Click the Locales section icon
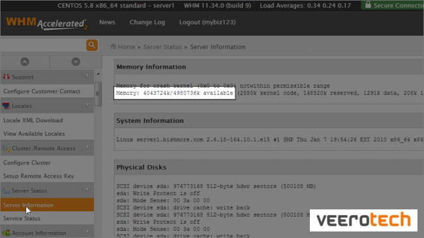This screenshot has height=238, width=424. 6,106
